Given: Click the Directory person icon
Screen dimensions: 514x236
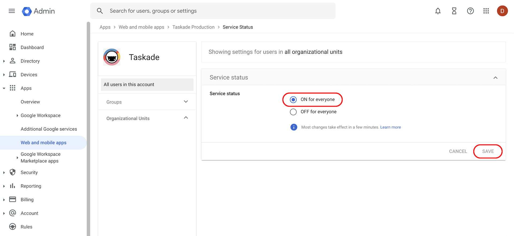Looking at the screenshot, I should point(13,61).
